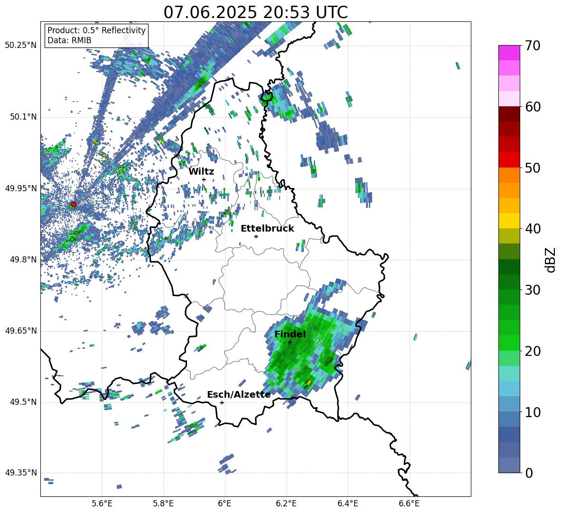The image size is (562, 513).
Task: Click the cross marker below Wiltz
Action: point(204,179)
